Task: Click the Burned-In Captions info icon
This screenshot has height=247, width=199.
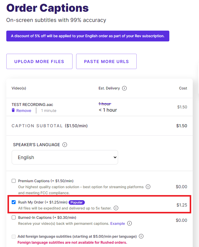Action: tap(129, 223)
